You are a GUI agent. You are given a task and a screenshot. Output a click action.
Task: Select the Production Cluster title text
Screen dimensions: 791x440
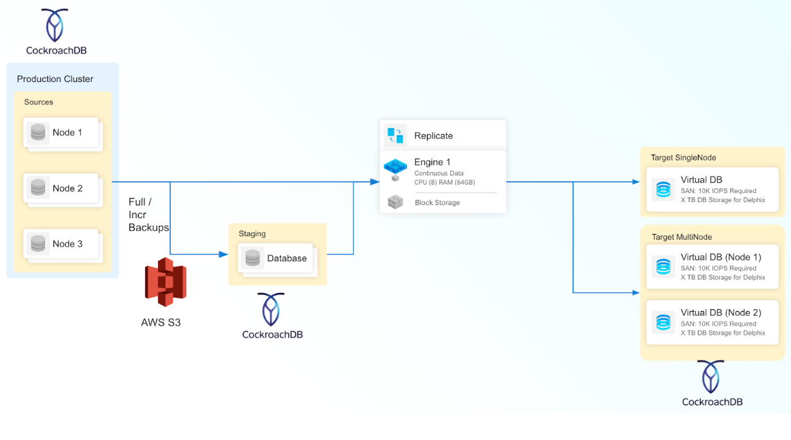point(55,79)
